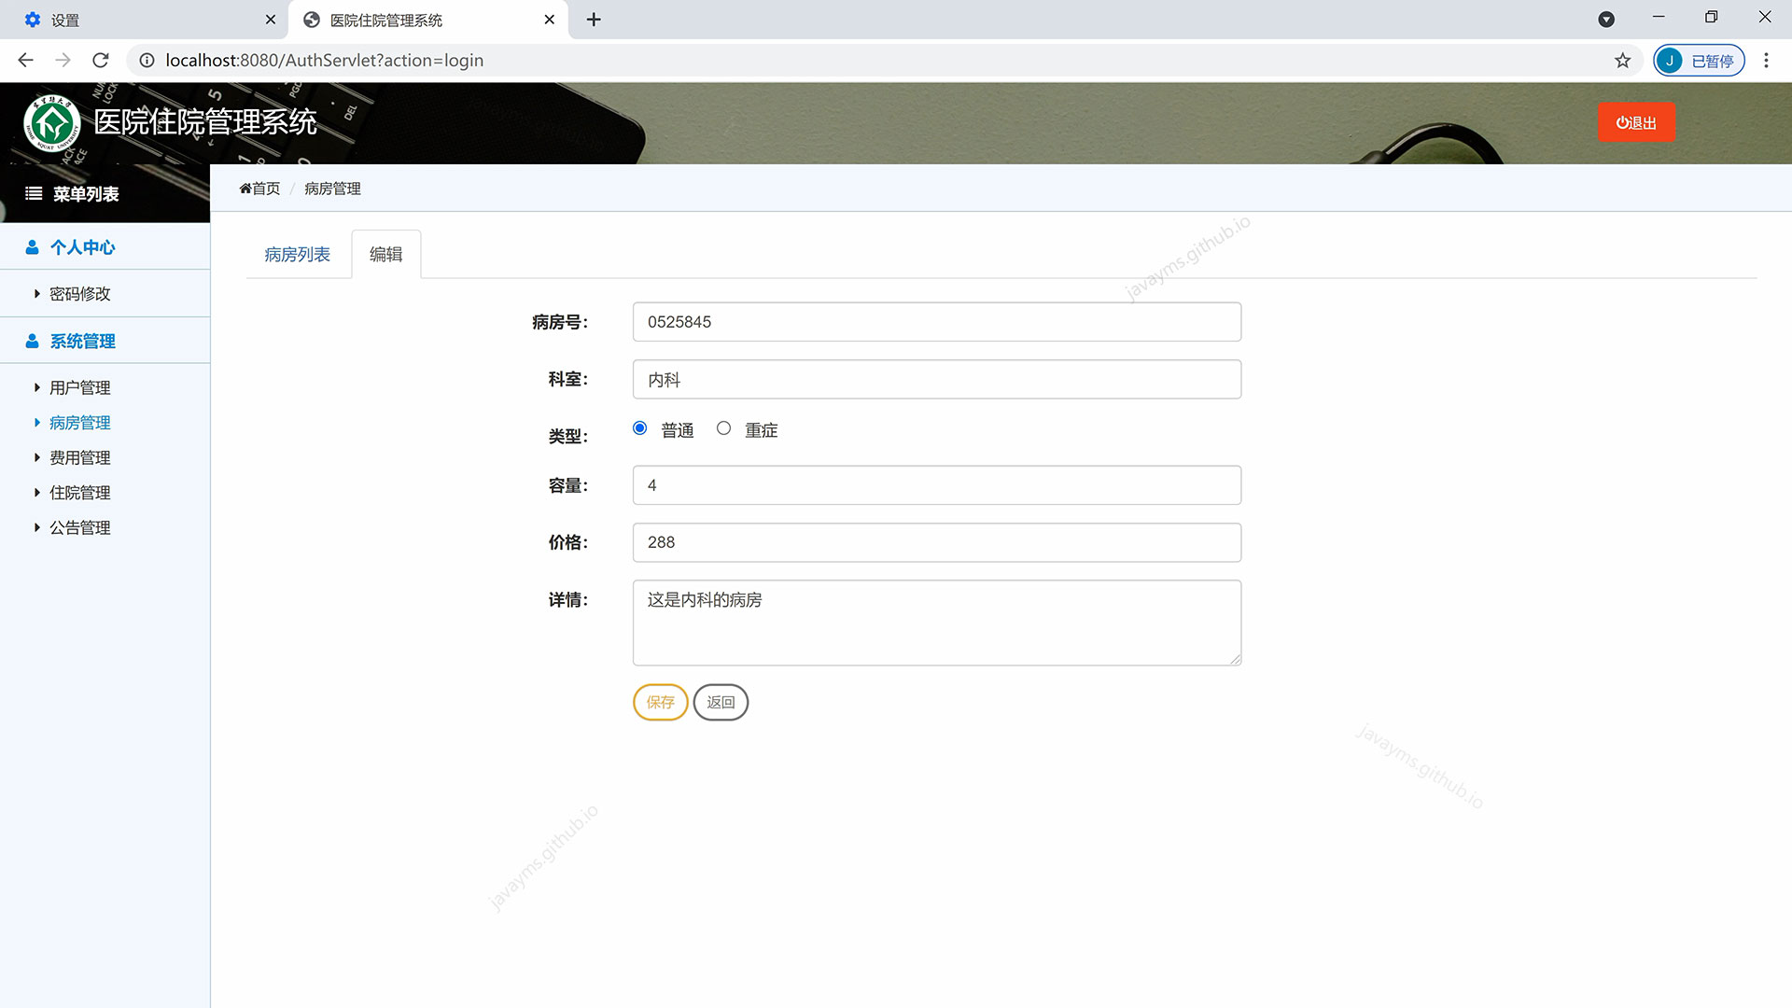
Task: Select the 普通 room type radio
Action: (x=639, y=428)
